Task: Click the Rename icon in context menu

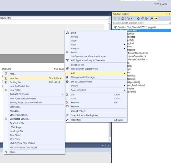Action: point(67,106)
